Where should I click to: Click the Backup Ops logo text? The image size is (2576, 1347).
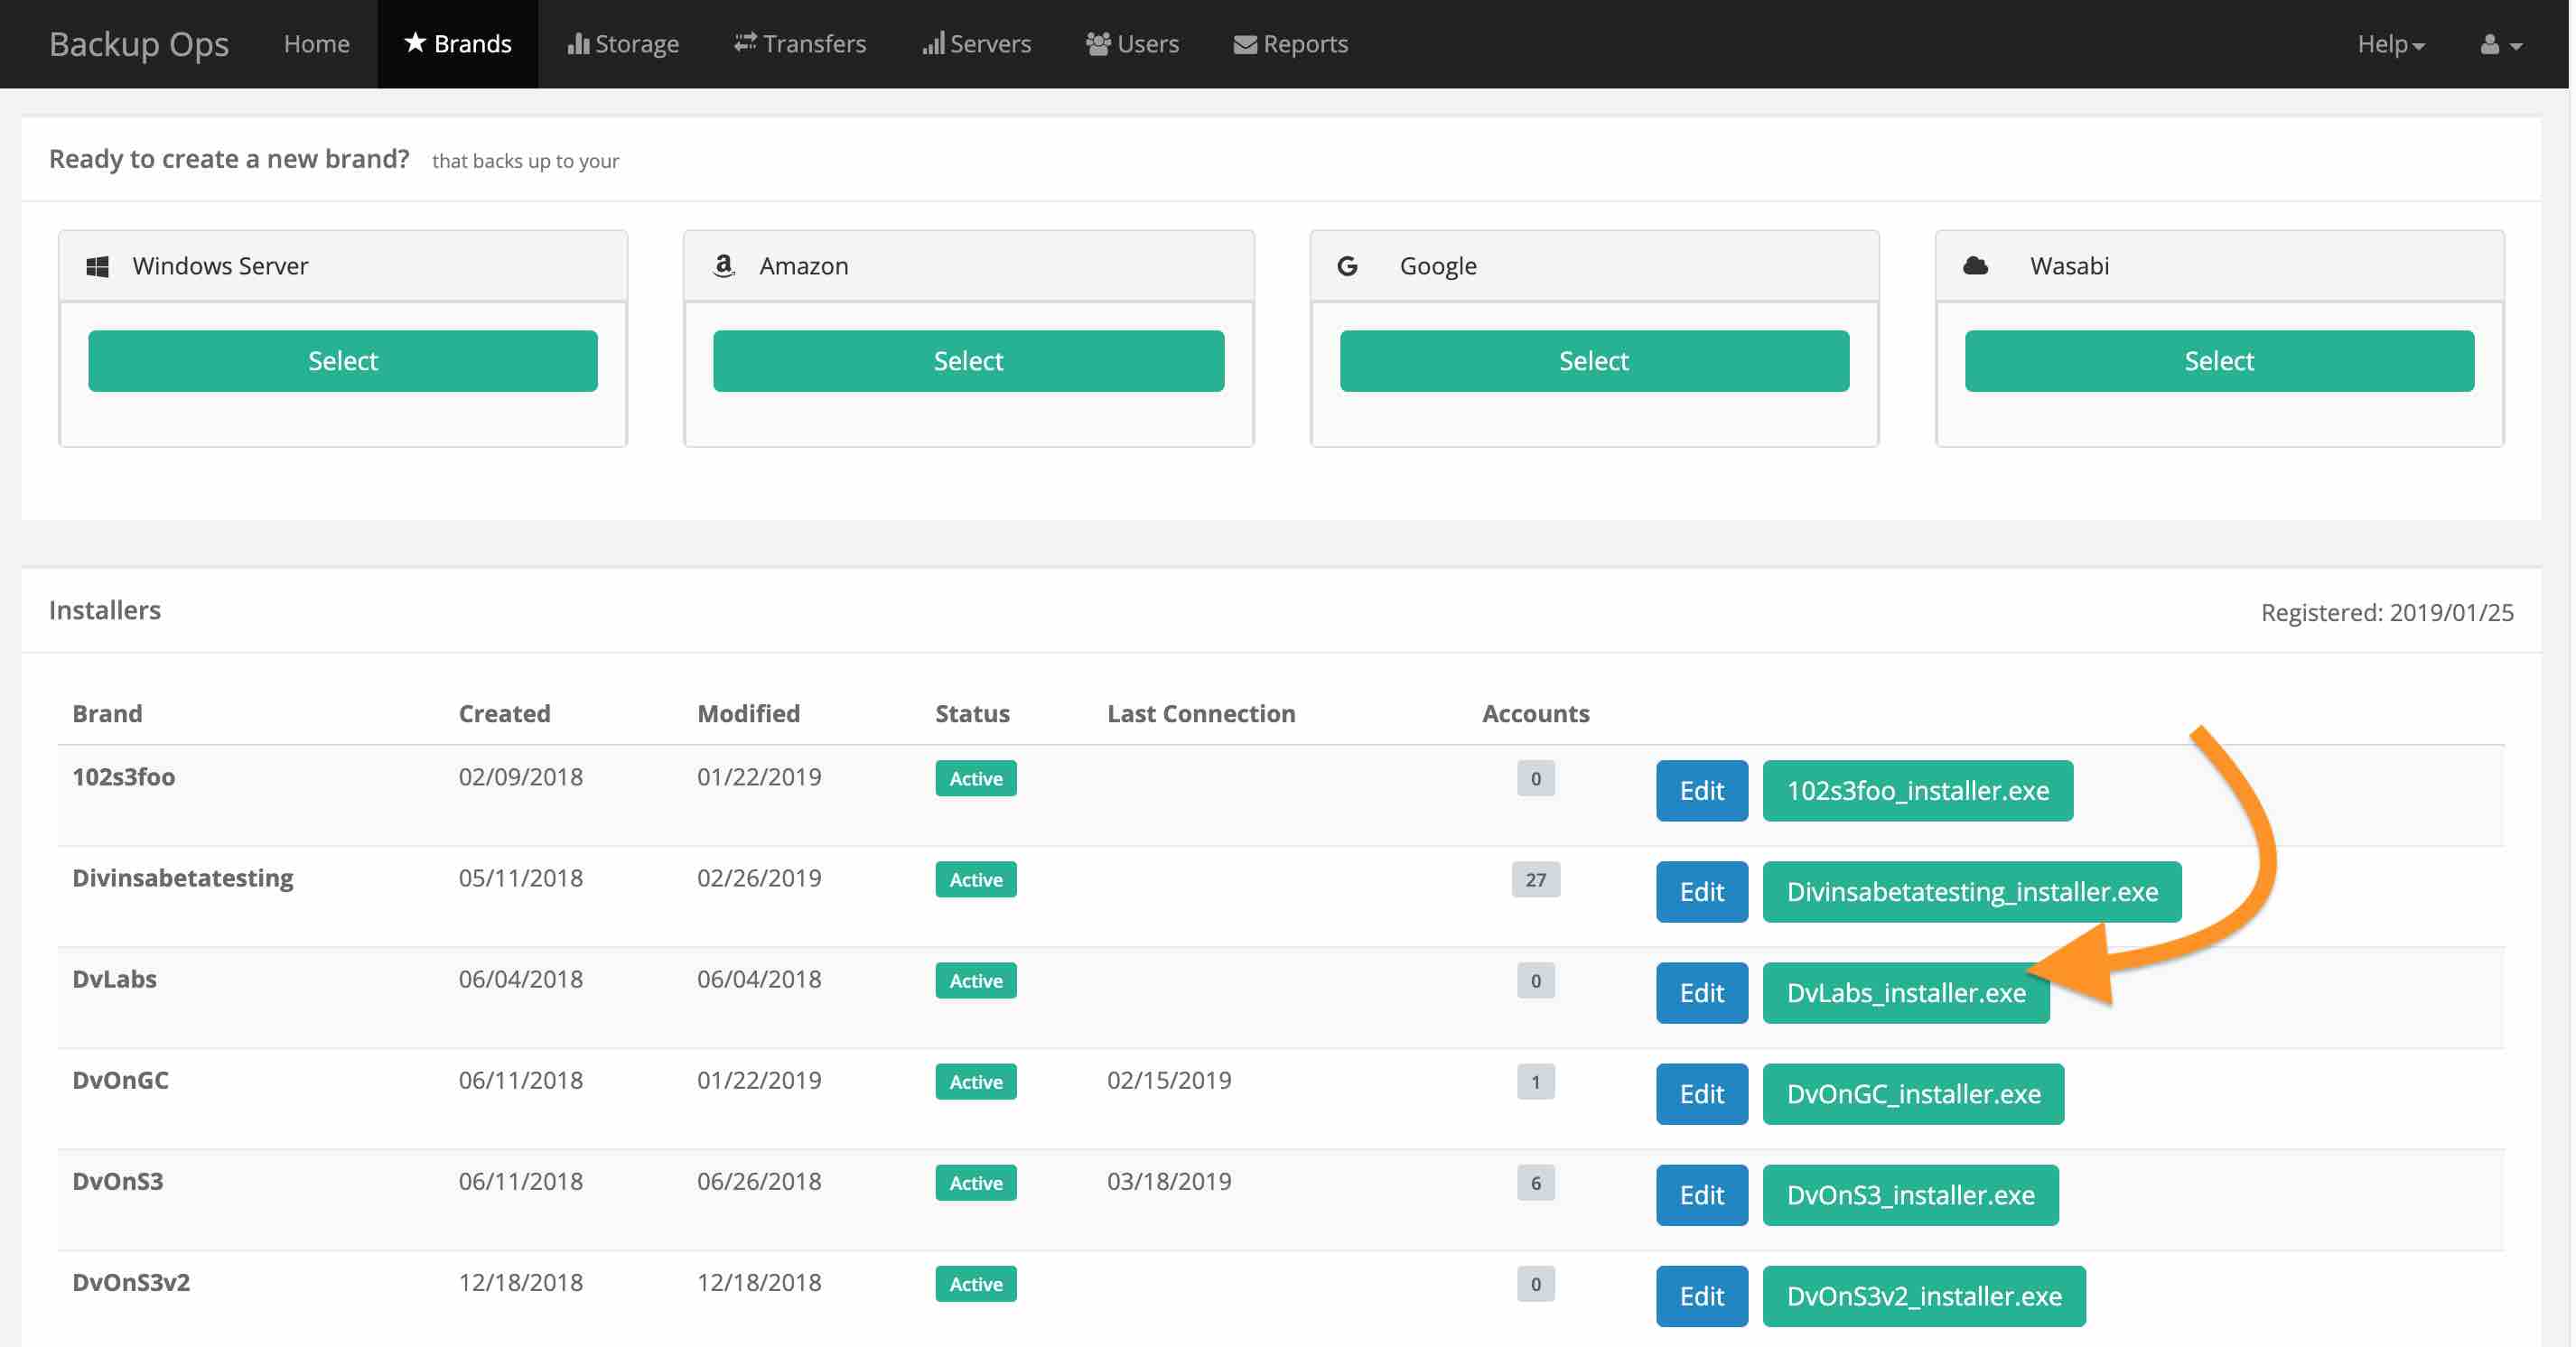(139, 44)
